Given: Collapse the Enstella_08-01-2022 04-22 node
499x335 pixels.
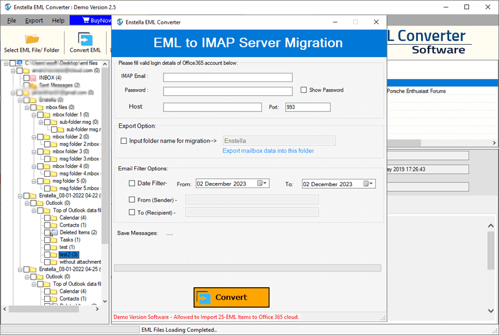Looking at the screenshot, I should 20,196.
